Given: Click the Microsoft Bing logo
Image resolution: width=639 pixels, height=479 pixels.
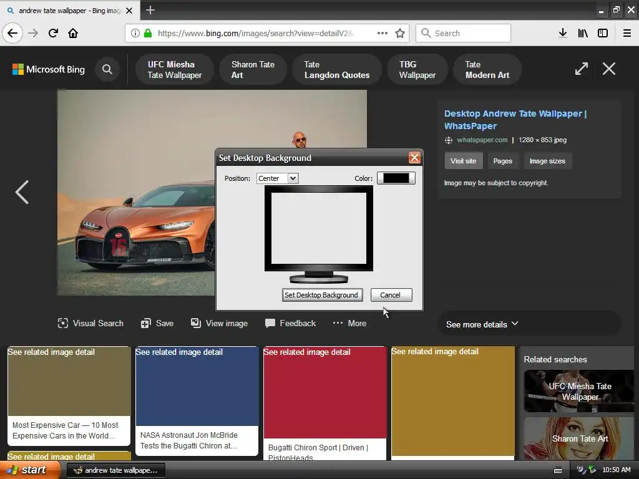Looking at the screenshot, I should [x=49, y=69].
